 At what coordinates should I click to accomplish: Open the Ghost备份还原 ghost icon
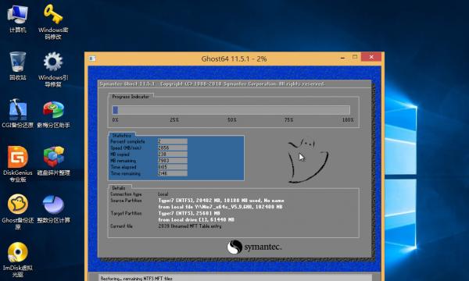[18, 212]
